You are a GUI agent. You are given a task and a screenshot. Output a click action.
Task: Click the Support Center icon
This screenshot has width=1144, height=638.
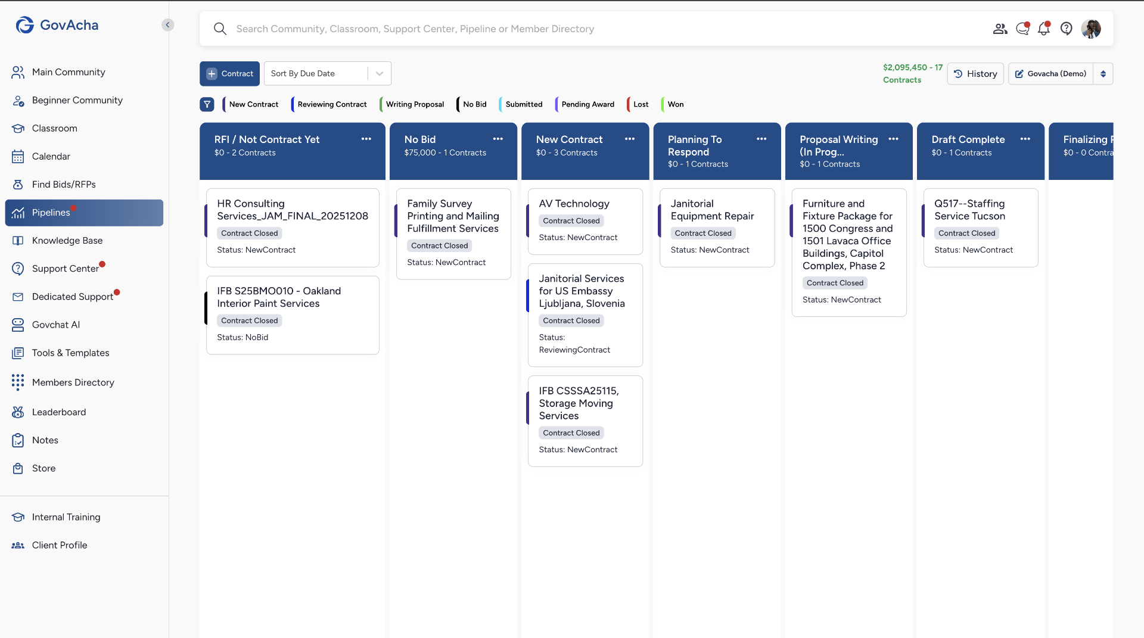(18, 269)
